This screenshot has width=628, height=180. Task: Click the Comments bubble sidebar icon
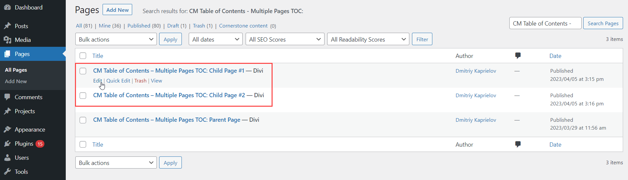pos(7,97)
